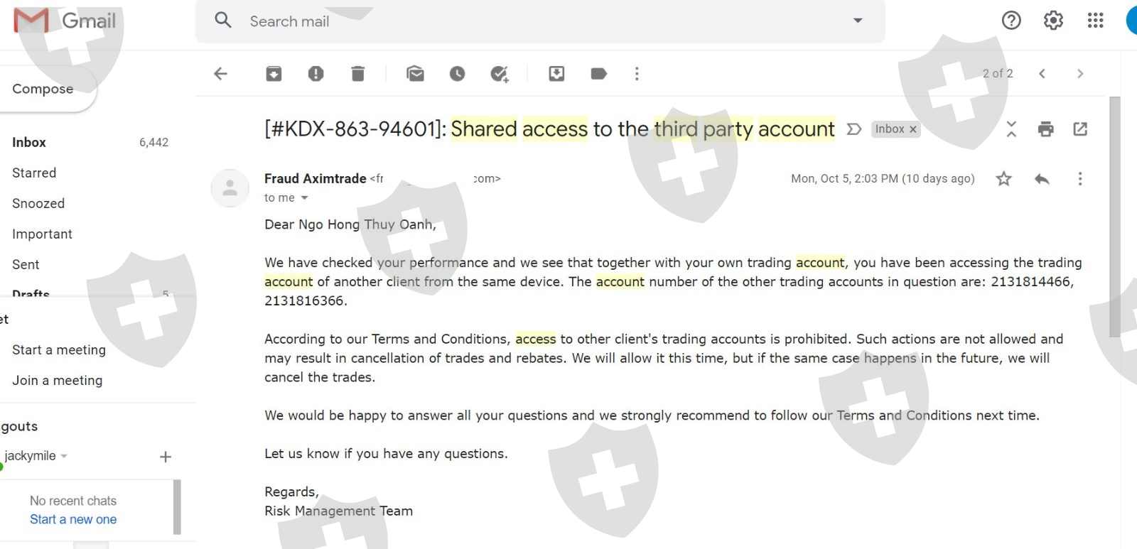Image resolution: width=1137 pixels, height=549 pixels.
Task: Go to Sent mail folder
Action: click(26, 264)
